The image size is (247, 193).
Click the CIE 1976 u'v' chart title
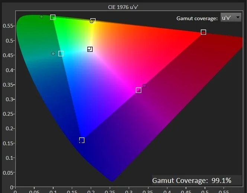tap(123, 7)
